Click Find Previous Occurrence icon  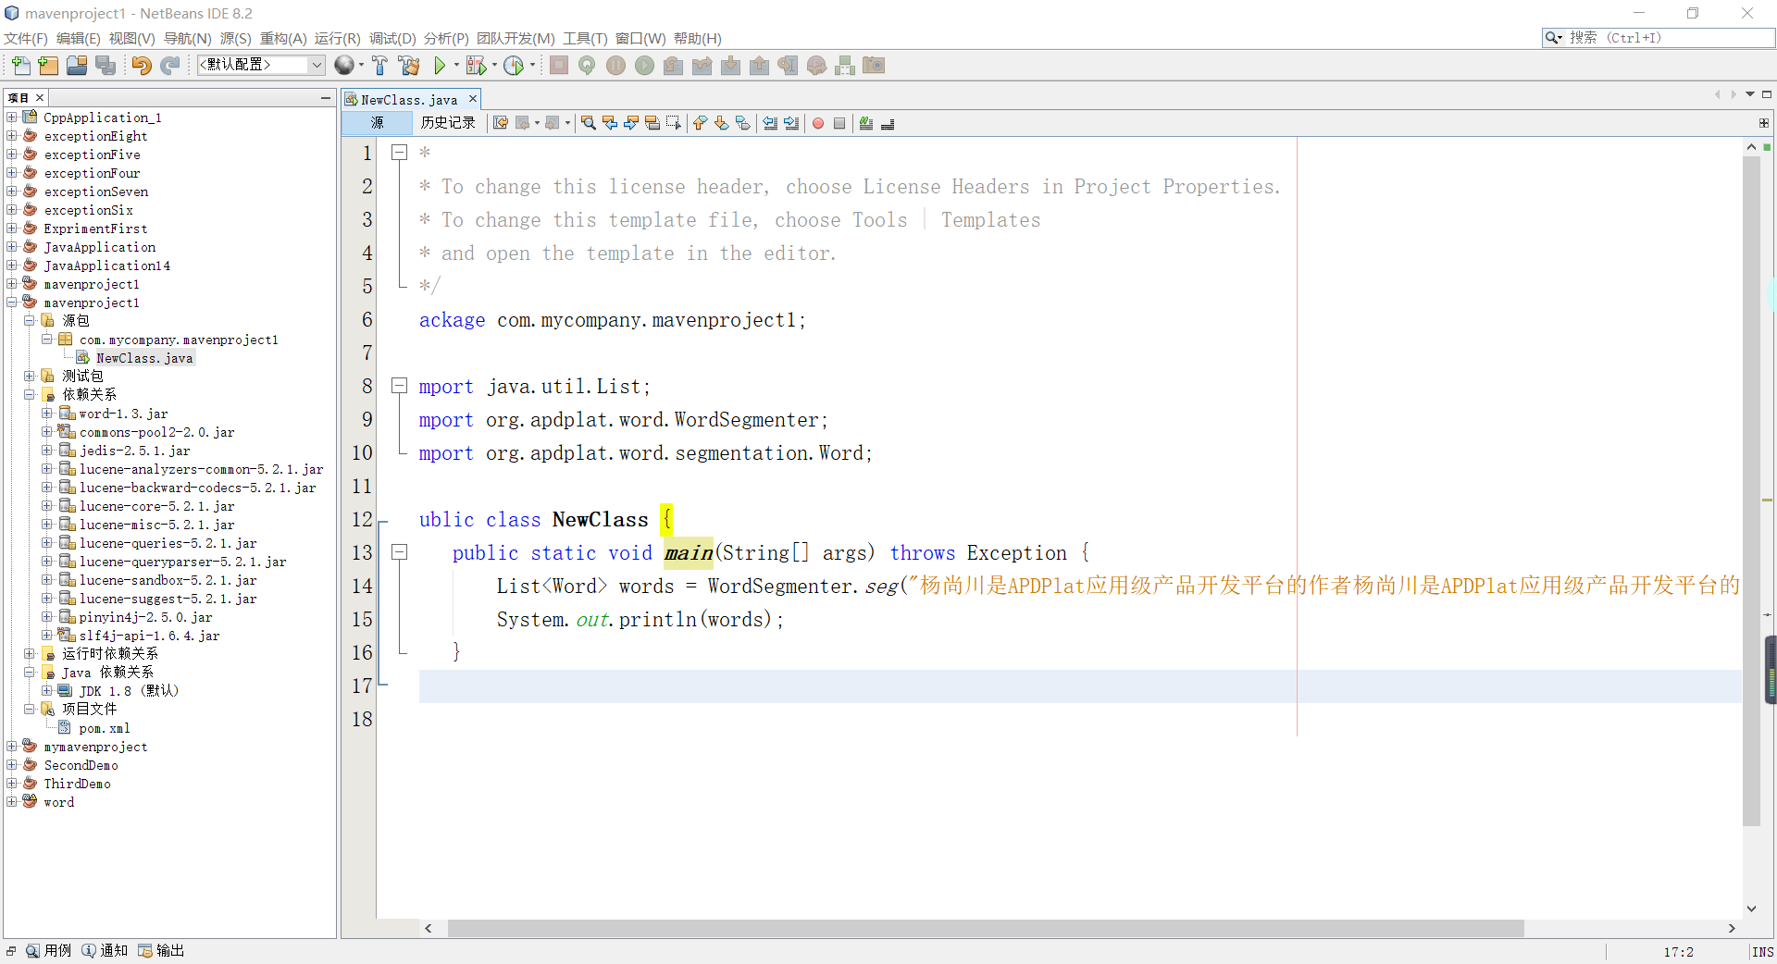tap(610, 123)
